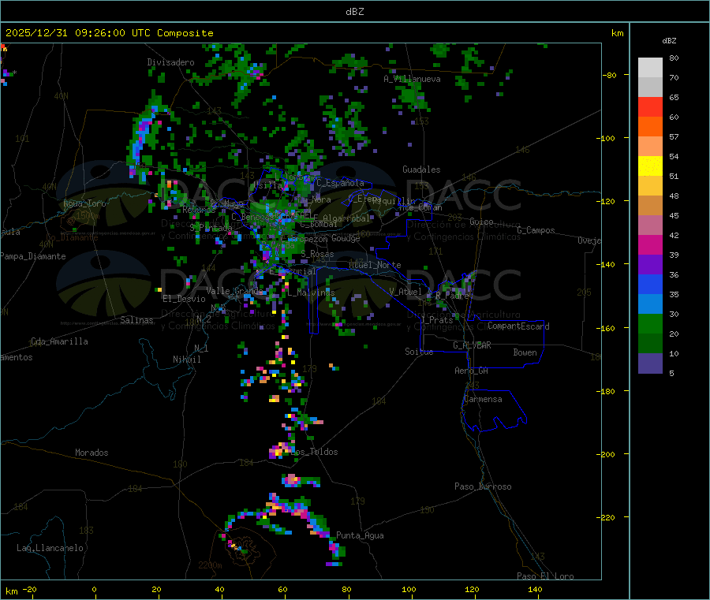Click the magenta 39-42 dBZ legend swatch

[650, 244]
